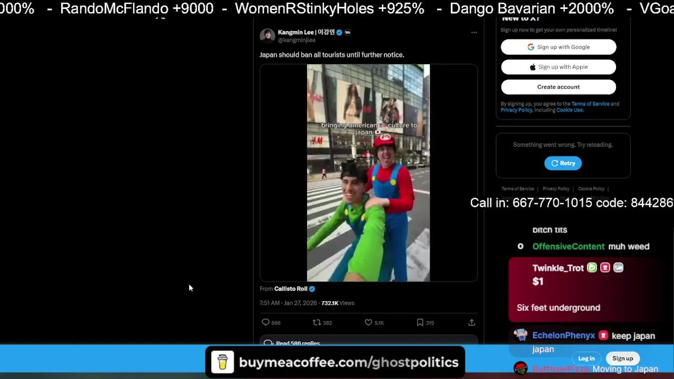
Task: Open the Privacy Policy link in signup text
Action: point(516,110)
